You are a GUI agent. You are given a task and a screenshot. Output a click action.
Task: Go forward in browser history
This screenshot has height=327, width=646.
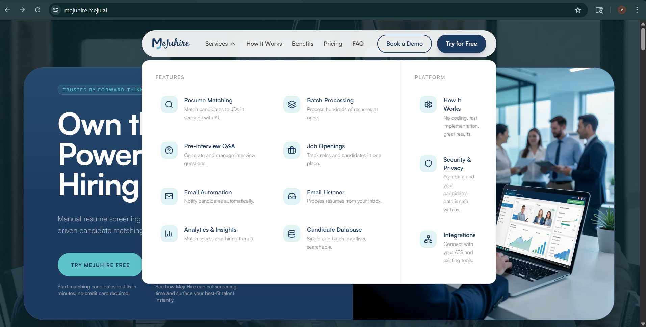pos(22,10)
